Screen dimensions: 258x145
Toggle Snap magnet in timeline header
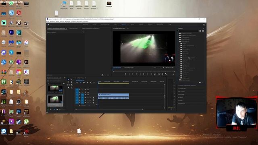click(81, 83)
